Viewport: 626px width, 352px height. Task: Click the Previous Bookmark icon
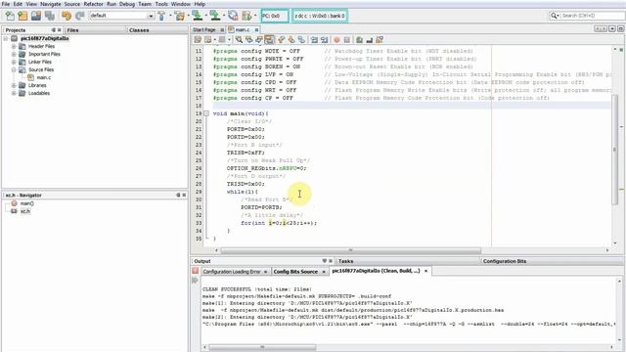282,39
